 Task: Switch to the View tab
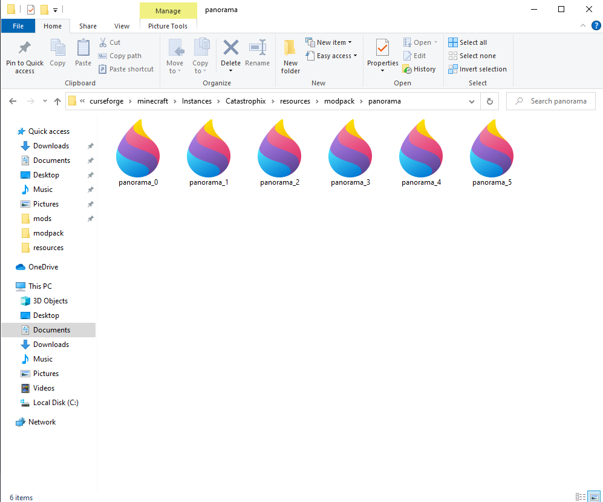coord(122,26)
